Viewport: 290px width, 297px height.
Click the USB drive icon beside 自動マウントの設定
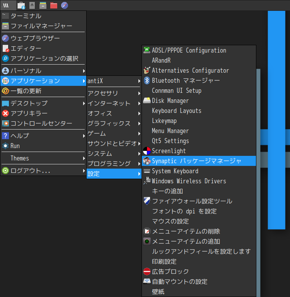coord(147,281)
